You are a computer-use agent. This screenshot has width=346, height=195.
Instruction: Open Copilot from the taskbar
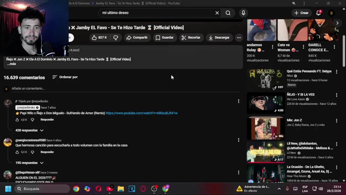click(87, 189)
